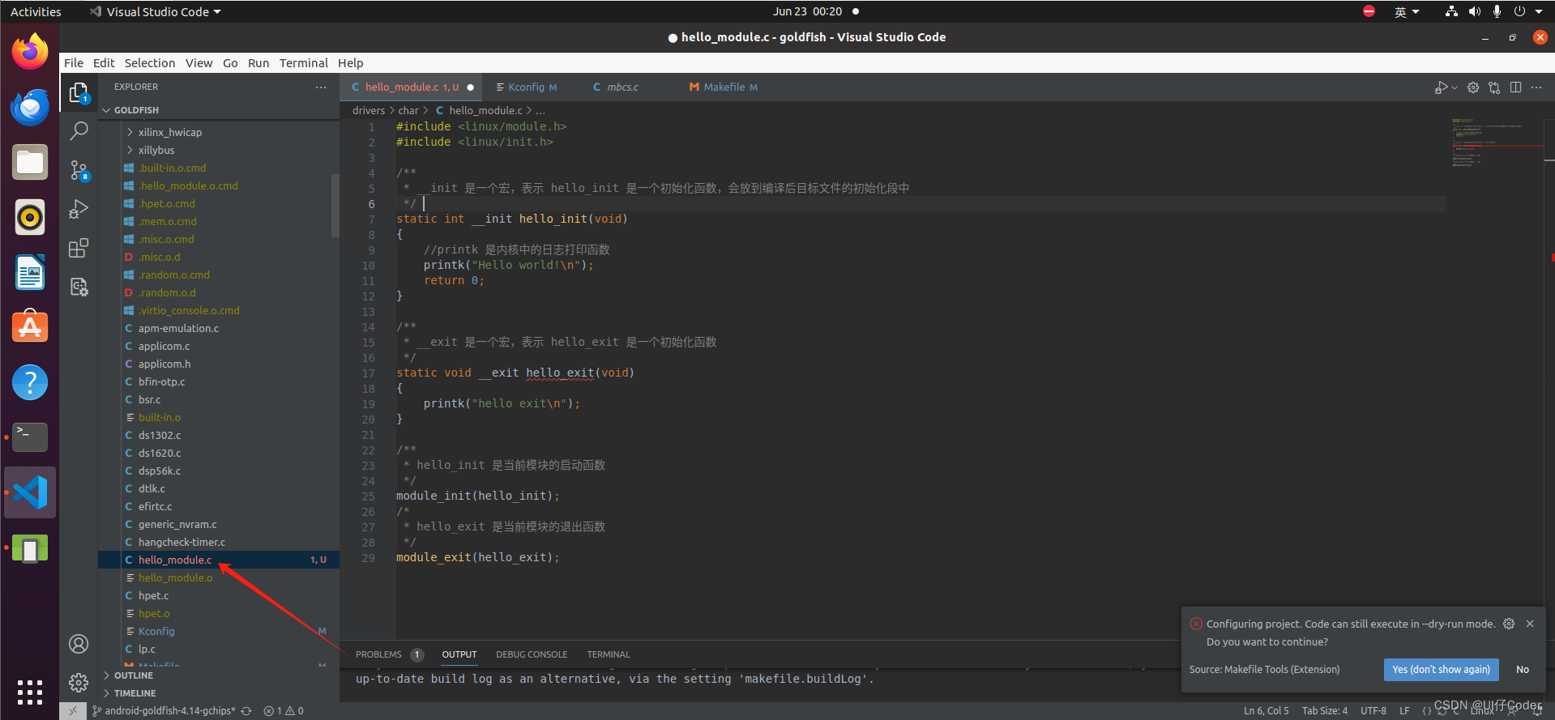
Task: Open the Terminal menu
Action: pos(303,63)
